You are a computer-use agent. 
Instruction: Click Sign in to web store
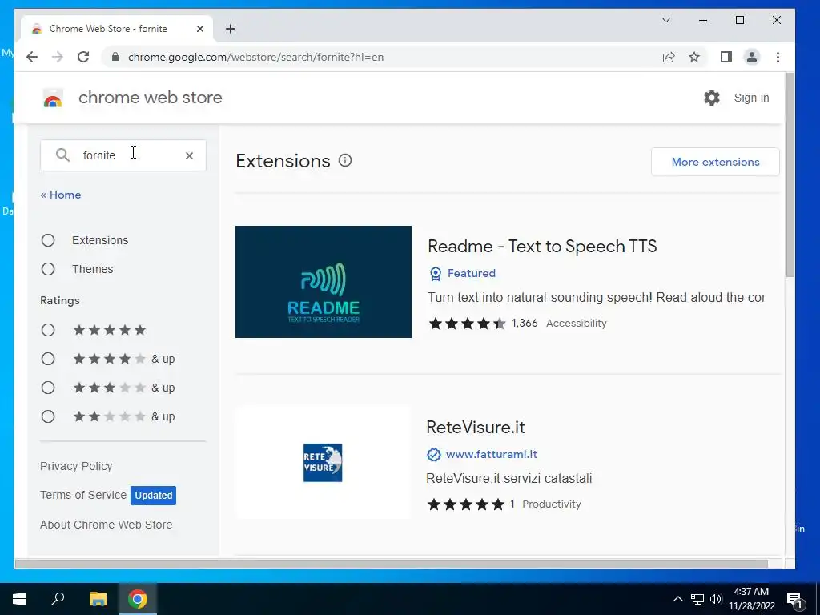[751, 98]
